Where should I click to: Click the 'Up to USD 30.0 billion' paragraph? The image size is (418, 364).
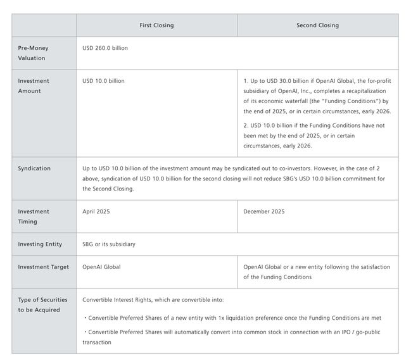click(x=317, y=96)
